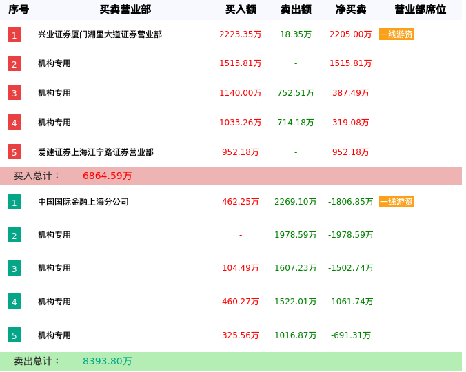Click 一线游资 tag in buy row 1
This screenshot has width=466, height=372.
(x=396, y=34)
